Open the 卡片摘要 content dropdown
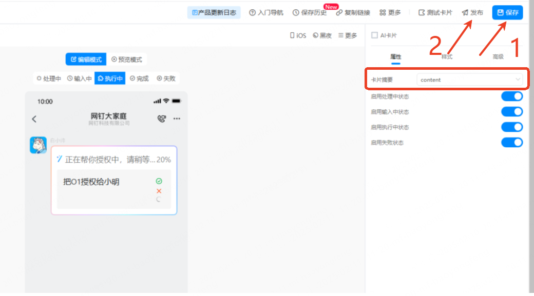Image resolution: width=534 pixels, height=296 pixels. (x=470, y=80)
